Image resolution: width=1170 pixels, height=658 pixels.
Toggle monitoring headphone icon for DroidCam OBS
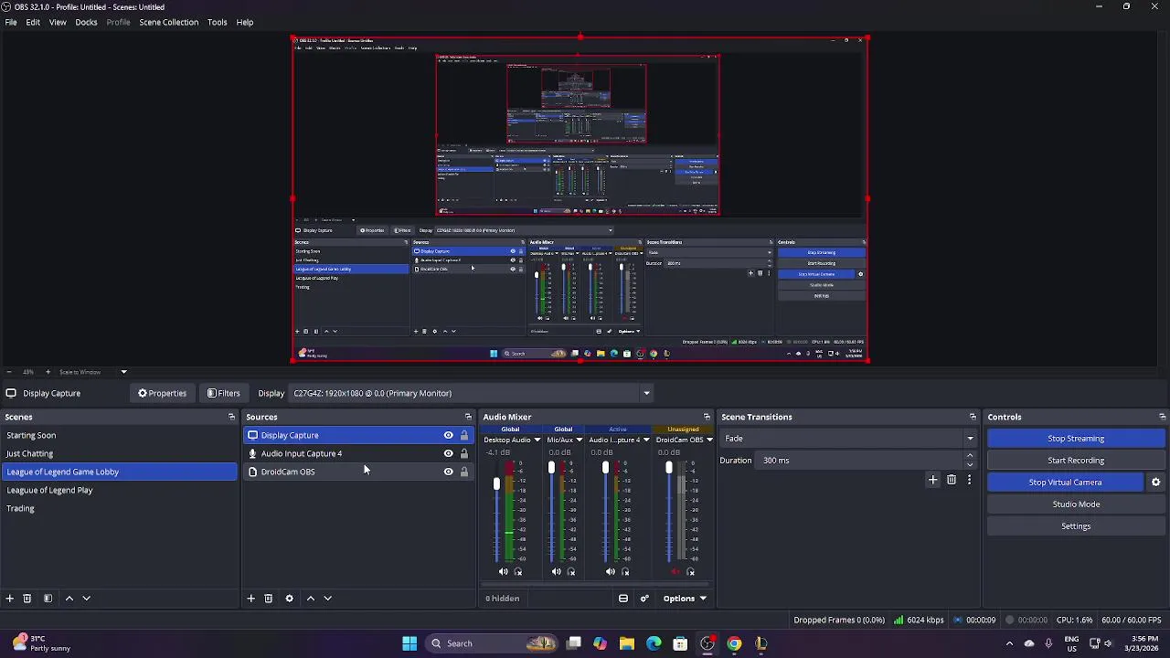(690, 572)
